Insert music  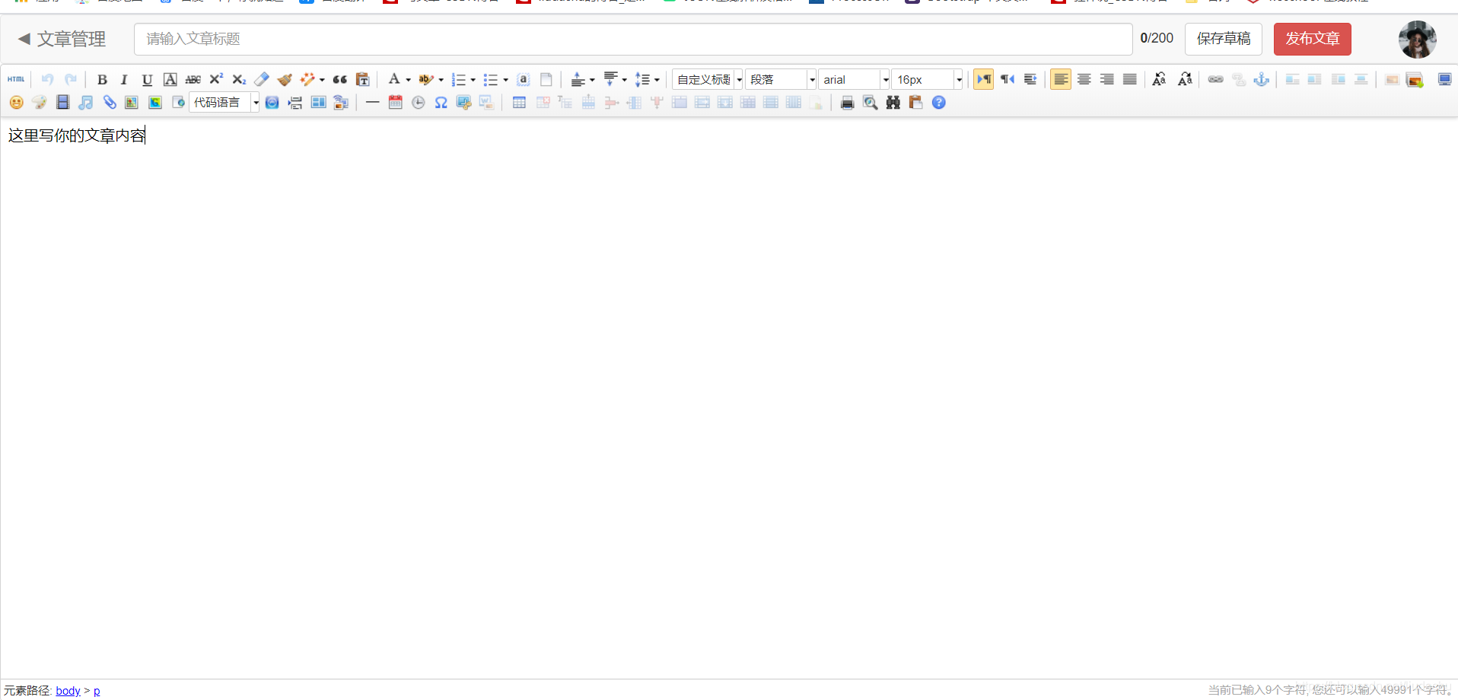[x=86, y=102]
